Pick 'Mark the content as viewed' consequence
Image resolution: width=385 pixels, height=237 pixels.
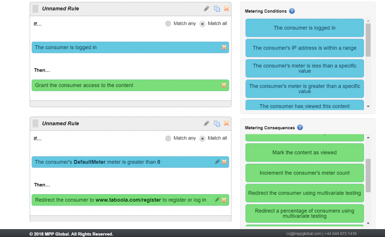(305, 153)
